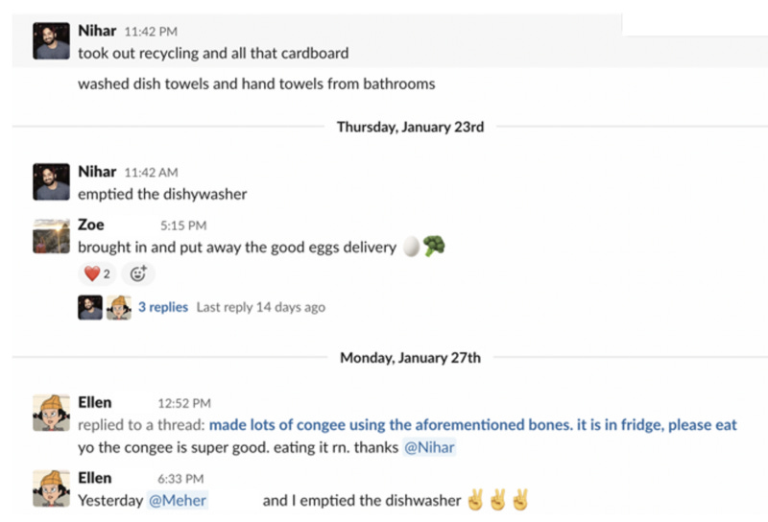Open the 3 replies thread link

163,307
